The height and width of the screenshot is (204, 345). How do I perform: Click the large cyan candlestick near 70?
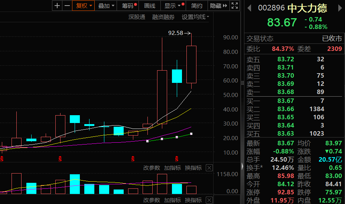pyautogui.click(x=177, y=76)
